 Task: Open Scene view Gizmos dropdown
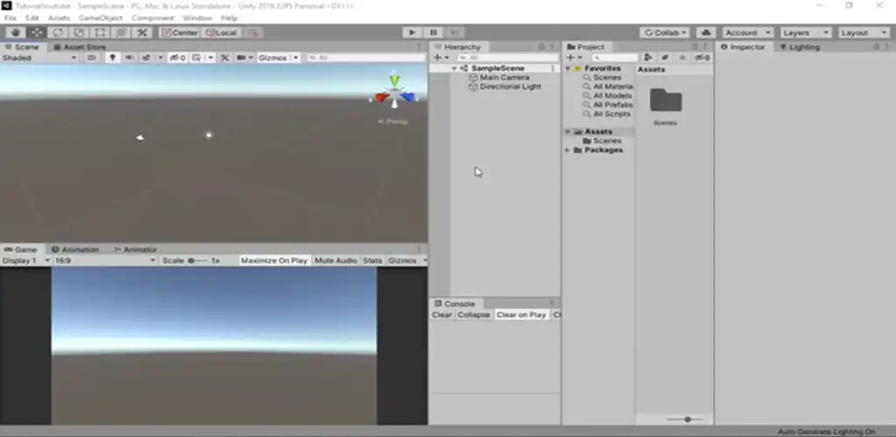[x=278, y=58]
